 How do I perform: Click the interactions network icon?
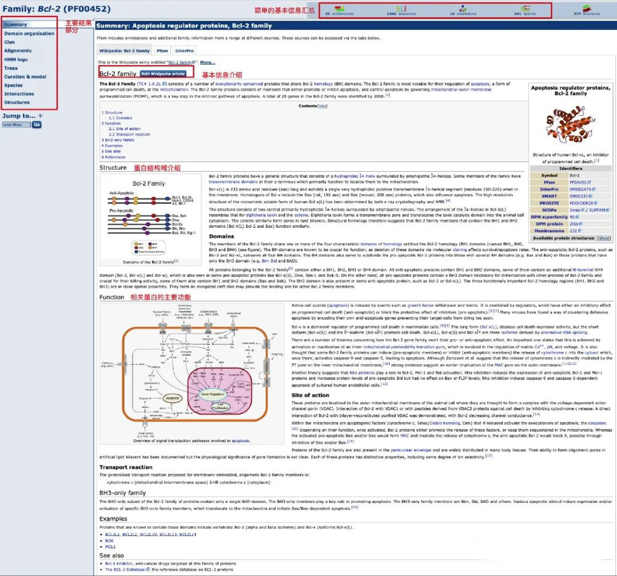click(463, 9)
